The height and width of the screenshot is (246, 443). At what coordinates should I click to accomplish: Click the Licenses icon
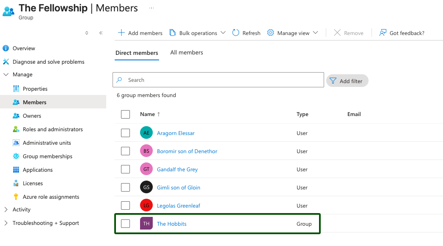coord(16,183)
